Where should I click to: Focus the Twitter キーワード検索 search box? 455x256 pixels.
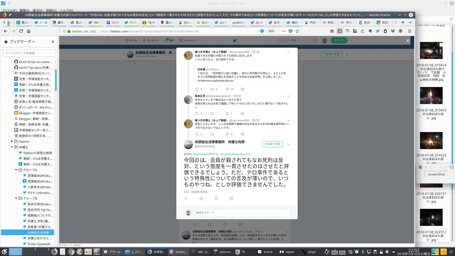coord(297,40)
